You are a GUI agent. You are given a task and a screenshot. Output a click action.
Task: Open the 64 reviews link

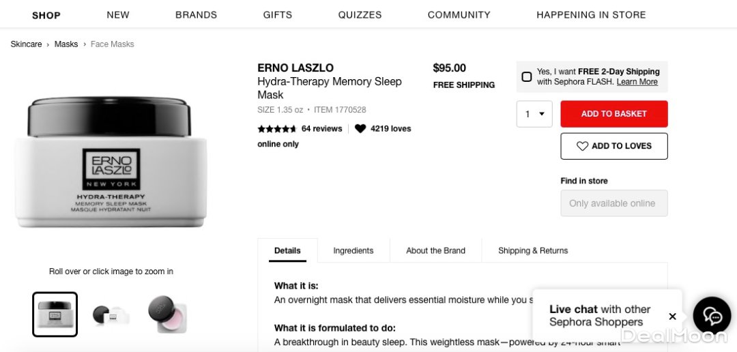pos(321,128)
